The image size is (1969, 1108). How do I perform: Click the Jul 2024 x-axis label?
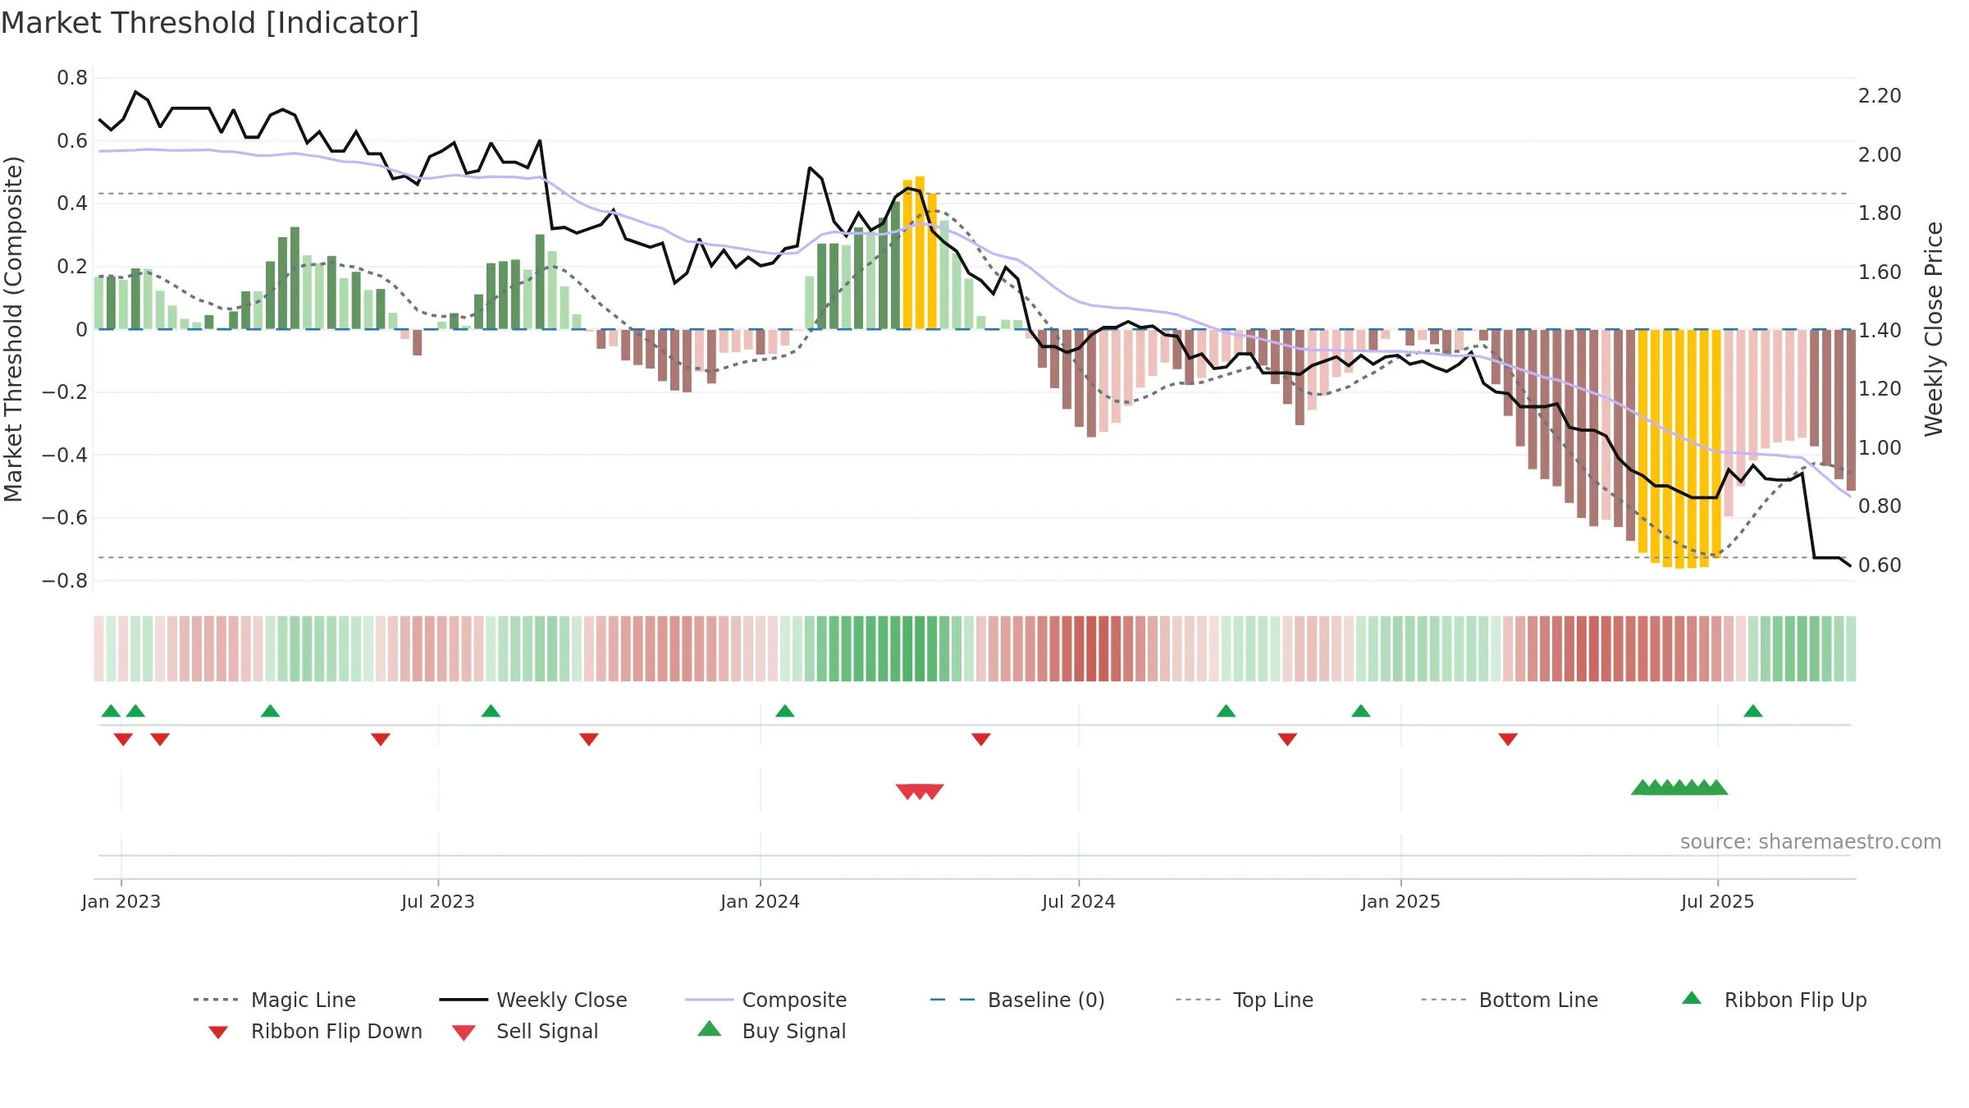click(1079, 901)
